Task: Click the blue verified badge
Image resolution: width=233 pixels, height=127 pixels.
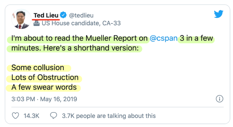Action: (x=64, y=15)
